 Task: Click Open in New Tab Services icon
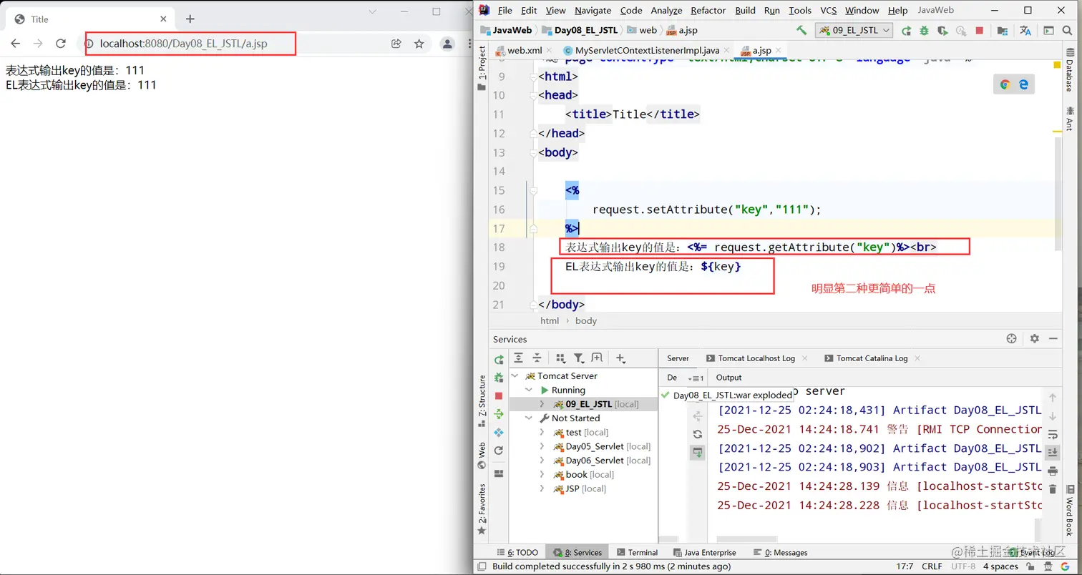pyautogui.click(x=597, y=358)
